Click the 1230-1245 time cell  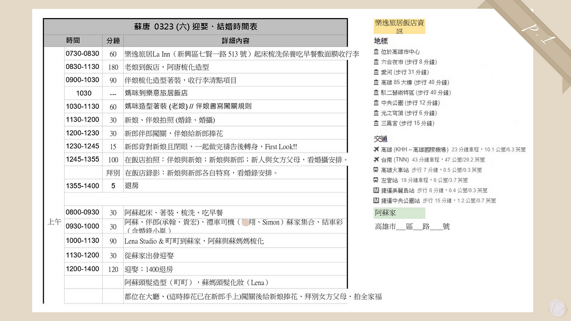click(x=83, y=146)
